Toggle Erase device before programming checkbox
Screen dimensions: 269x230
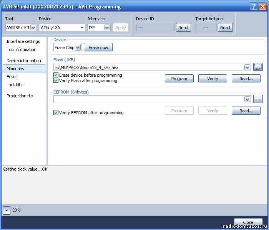[x=56, y=75]
